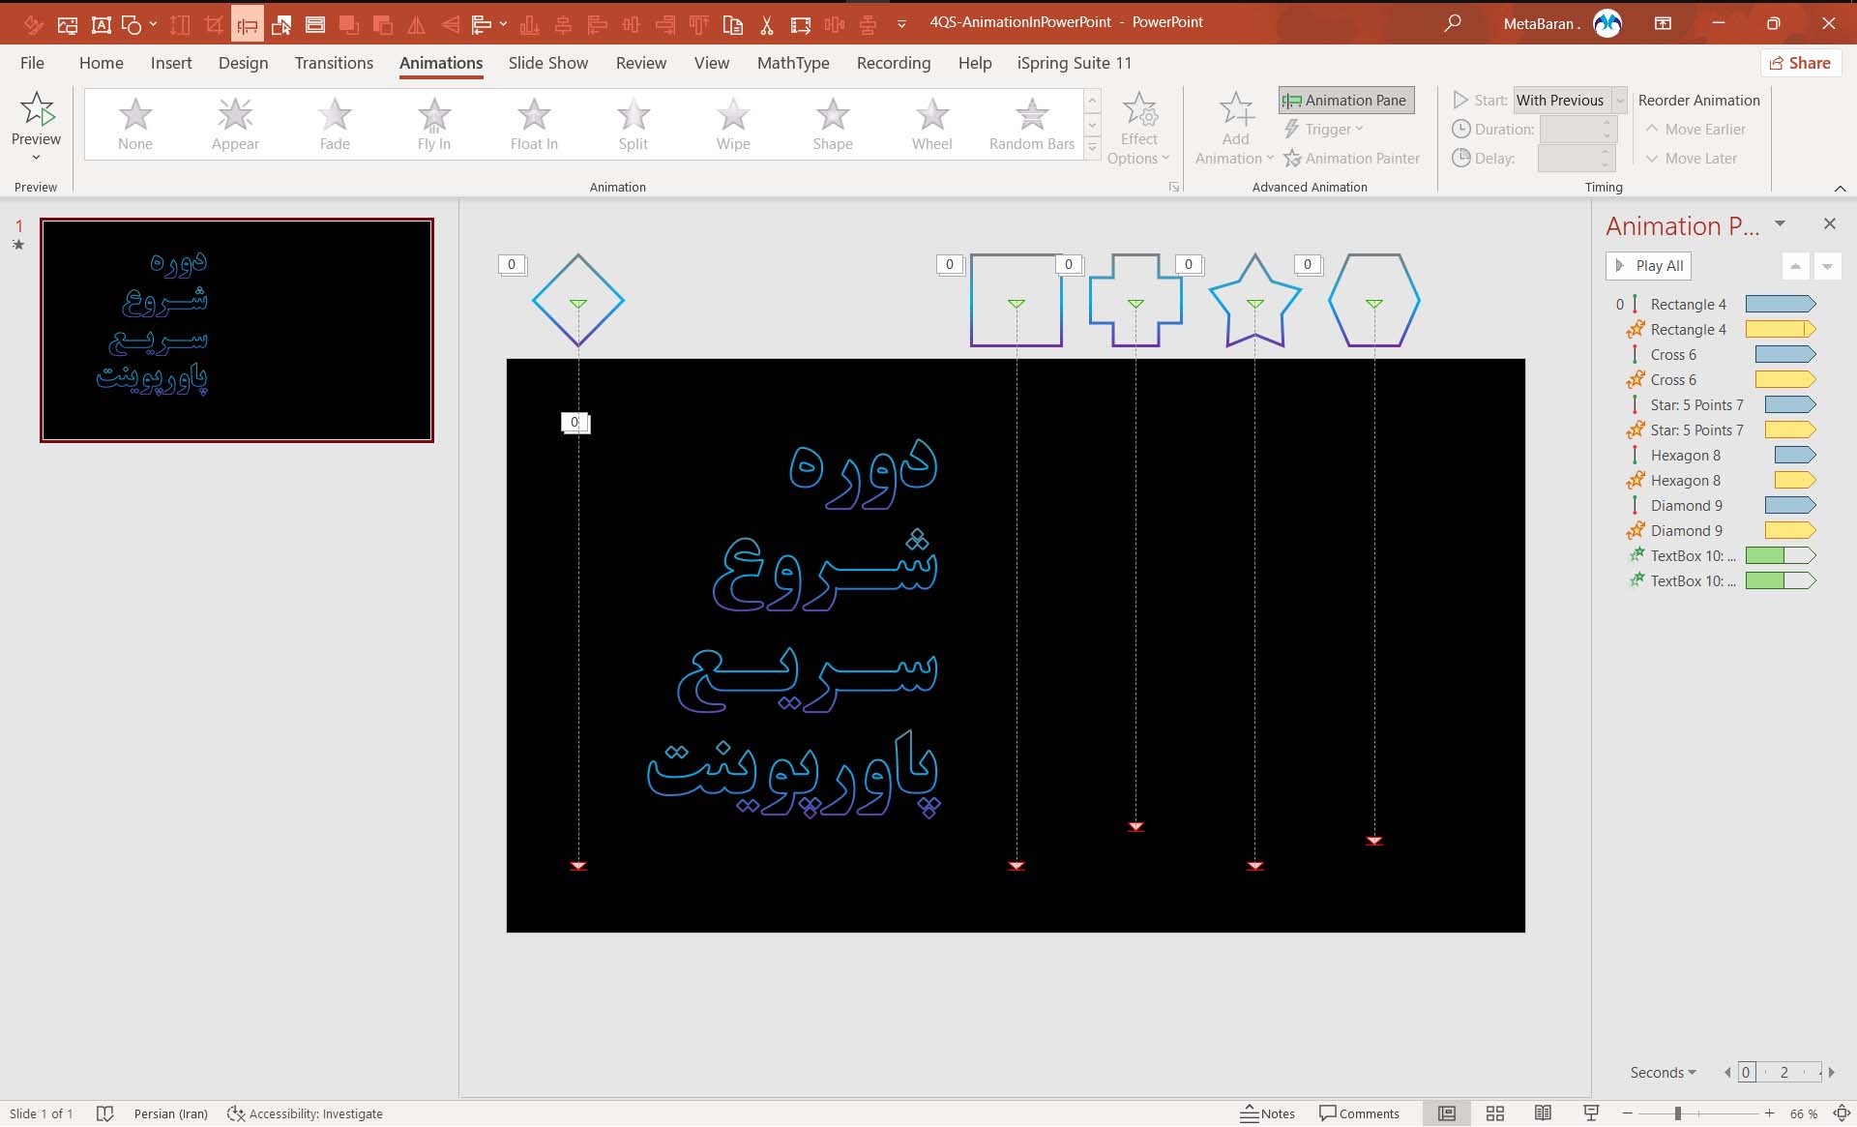Adjust the zoom slider in status bar
This screenshot has width=1857, height=1127.
[1678, 1113]
